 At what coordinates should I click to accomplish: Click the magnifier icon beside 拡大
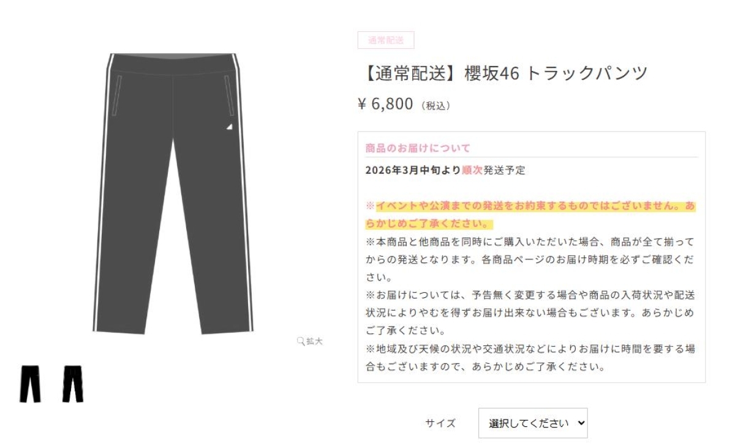[x=301, y=341]
